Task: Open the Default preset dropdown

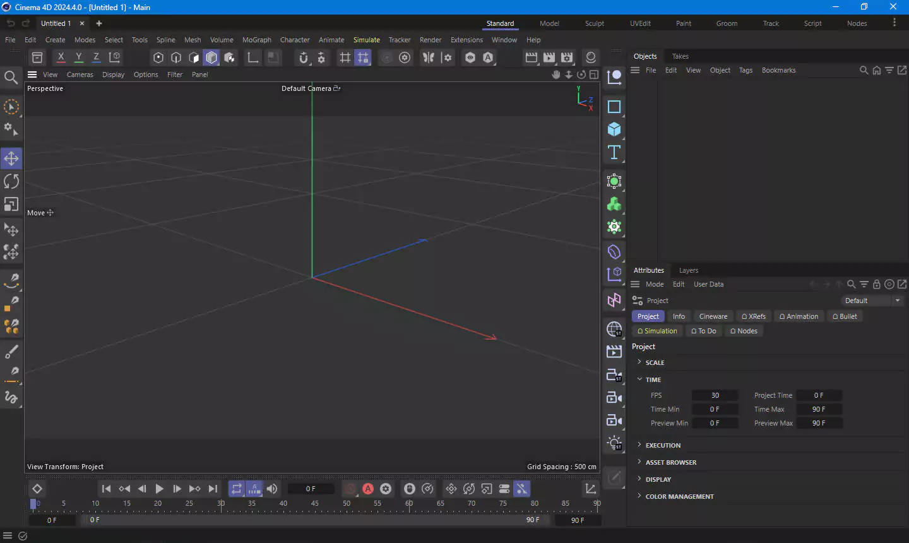Action: pos(897,300)
